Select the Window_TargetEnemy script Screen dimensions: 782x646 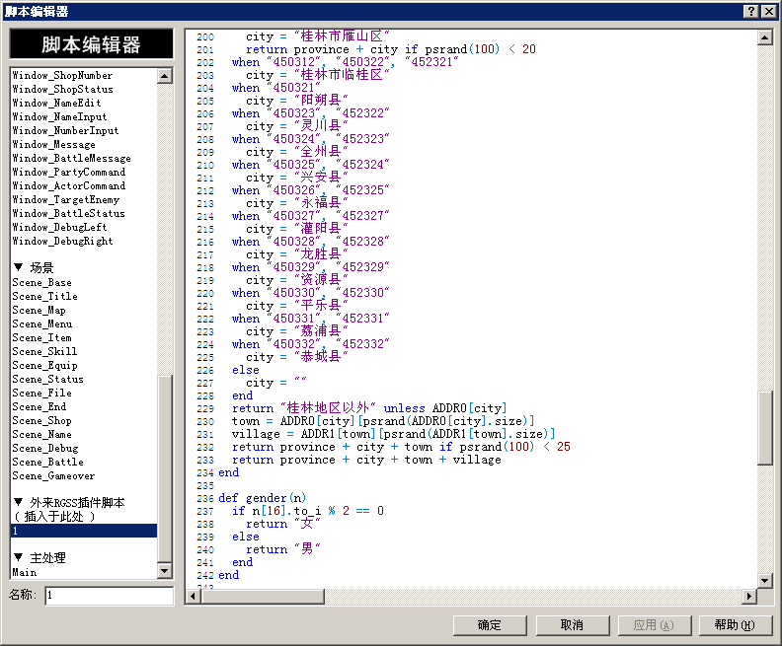(x=84, y=200)
